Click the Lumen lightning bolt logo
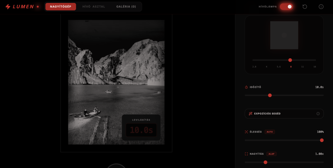Image resolution: width=333 pixels, height=168 pixels. (8, 7)
